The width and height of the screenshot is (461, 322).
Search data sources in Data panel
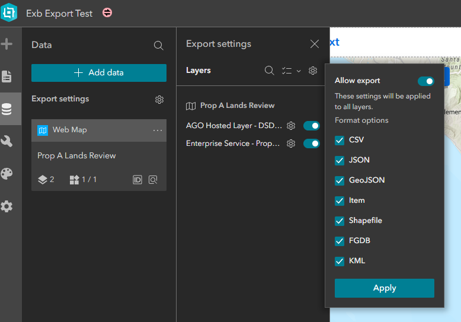158,45
